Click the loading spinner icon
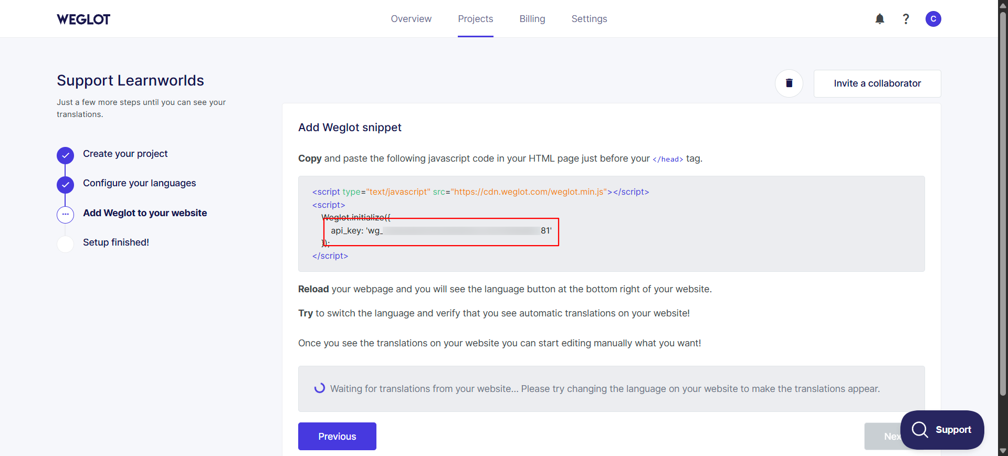Screen dimensions: 1008x456 click(319, 388)
